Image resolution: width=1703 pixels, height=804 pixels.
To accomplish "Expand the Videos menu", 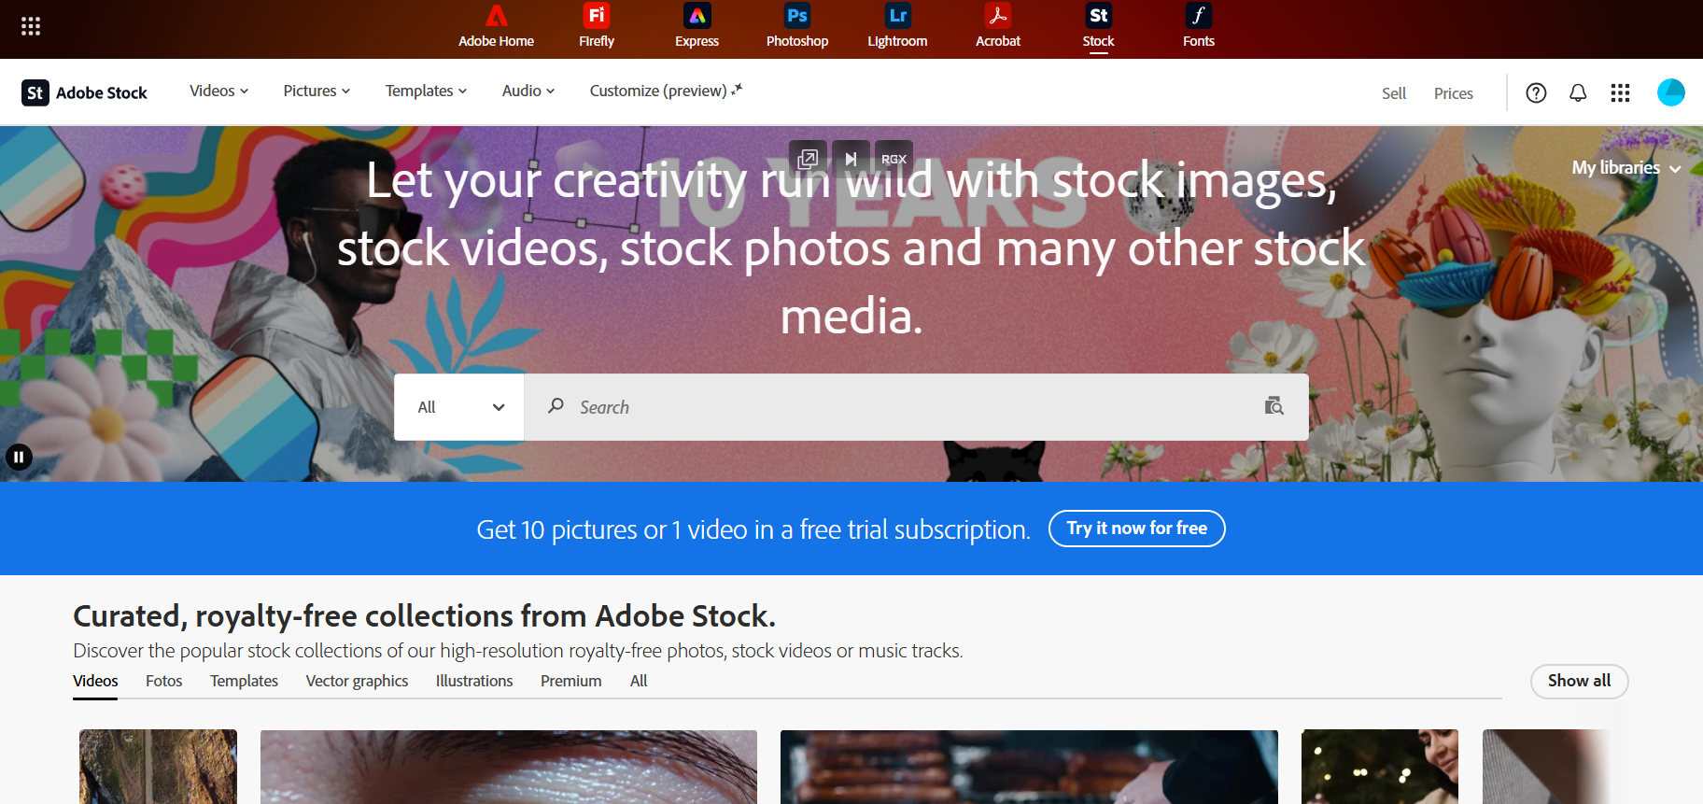I will [x=219, y=91].
